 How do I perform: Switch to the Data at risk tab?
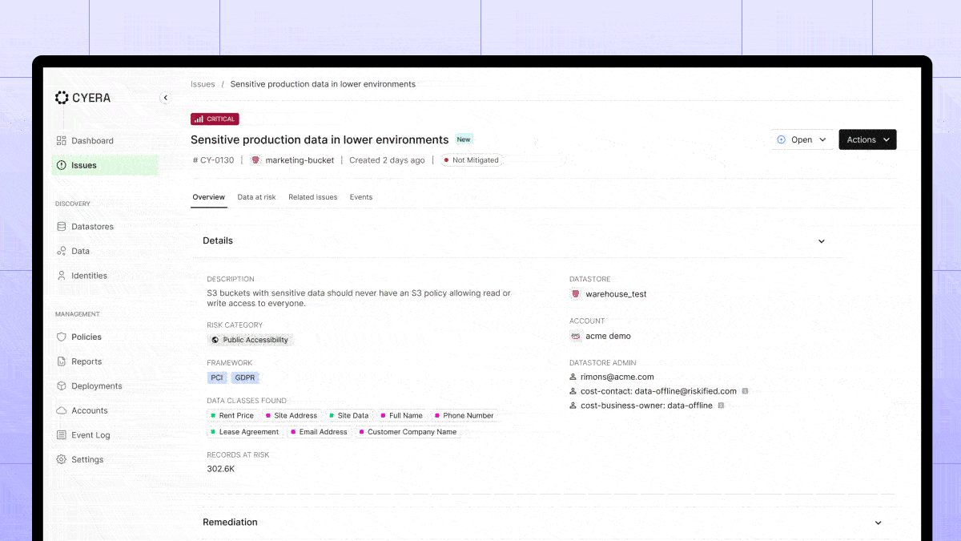pos(256,196)
